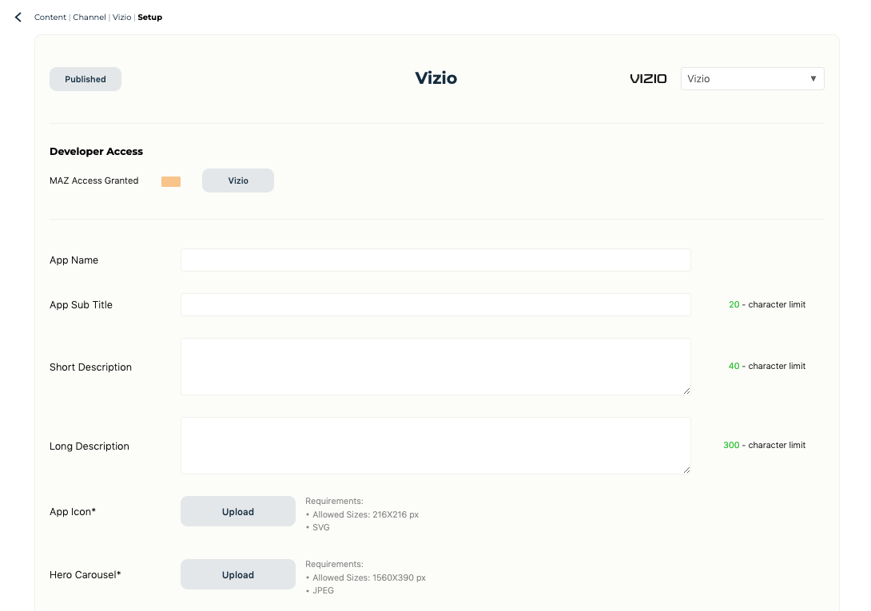Click the Short Description label
Screen dimensions: 871x611
90,367
